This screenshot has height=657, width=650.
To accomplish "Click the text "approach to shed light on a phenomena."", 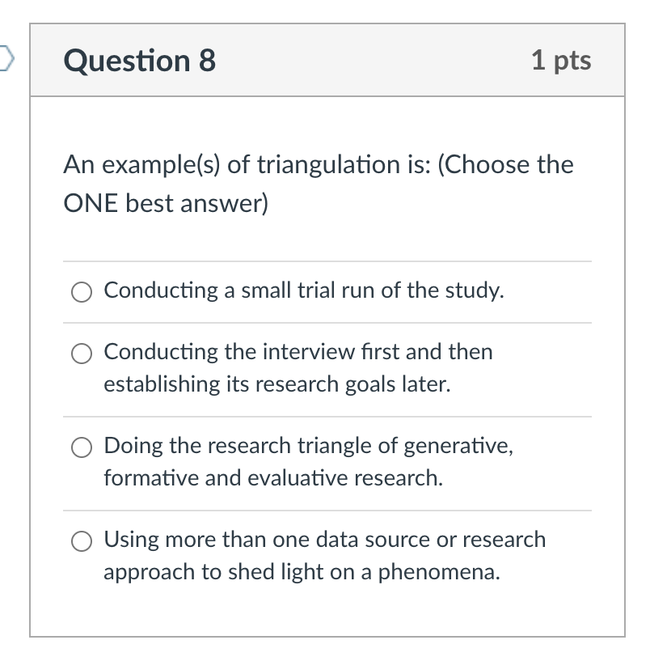I will (x=302, y=572).
